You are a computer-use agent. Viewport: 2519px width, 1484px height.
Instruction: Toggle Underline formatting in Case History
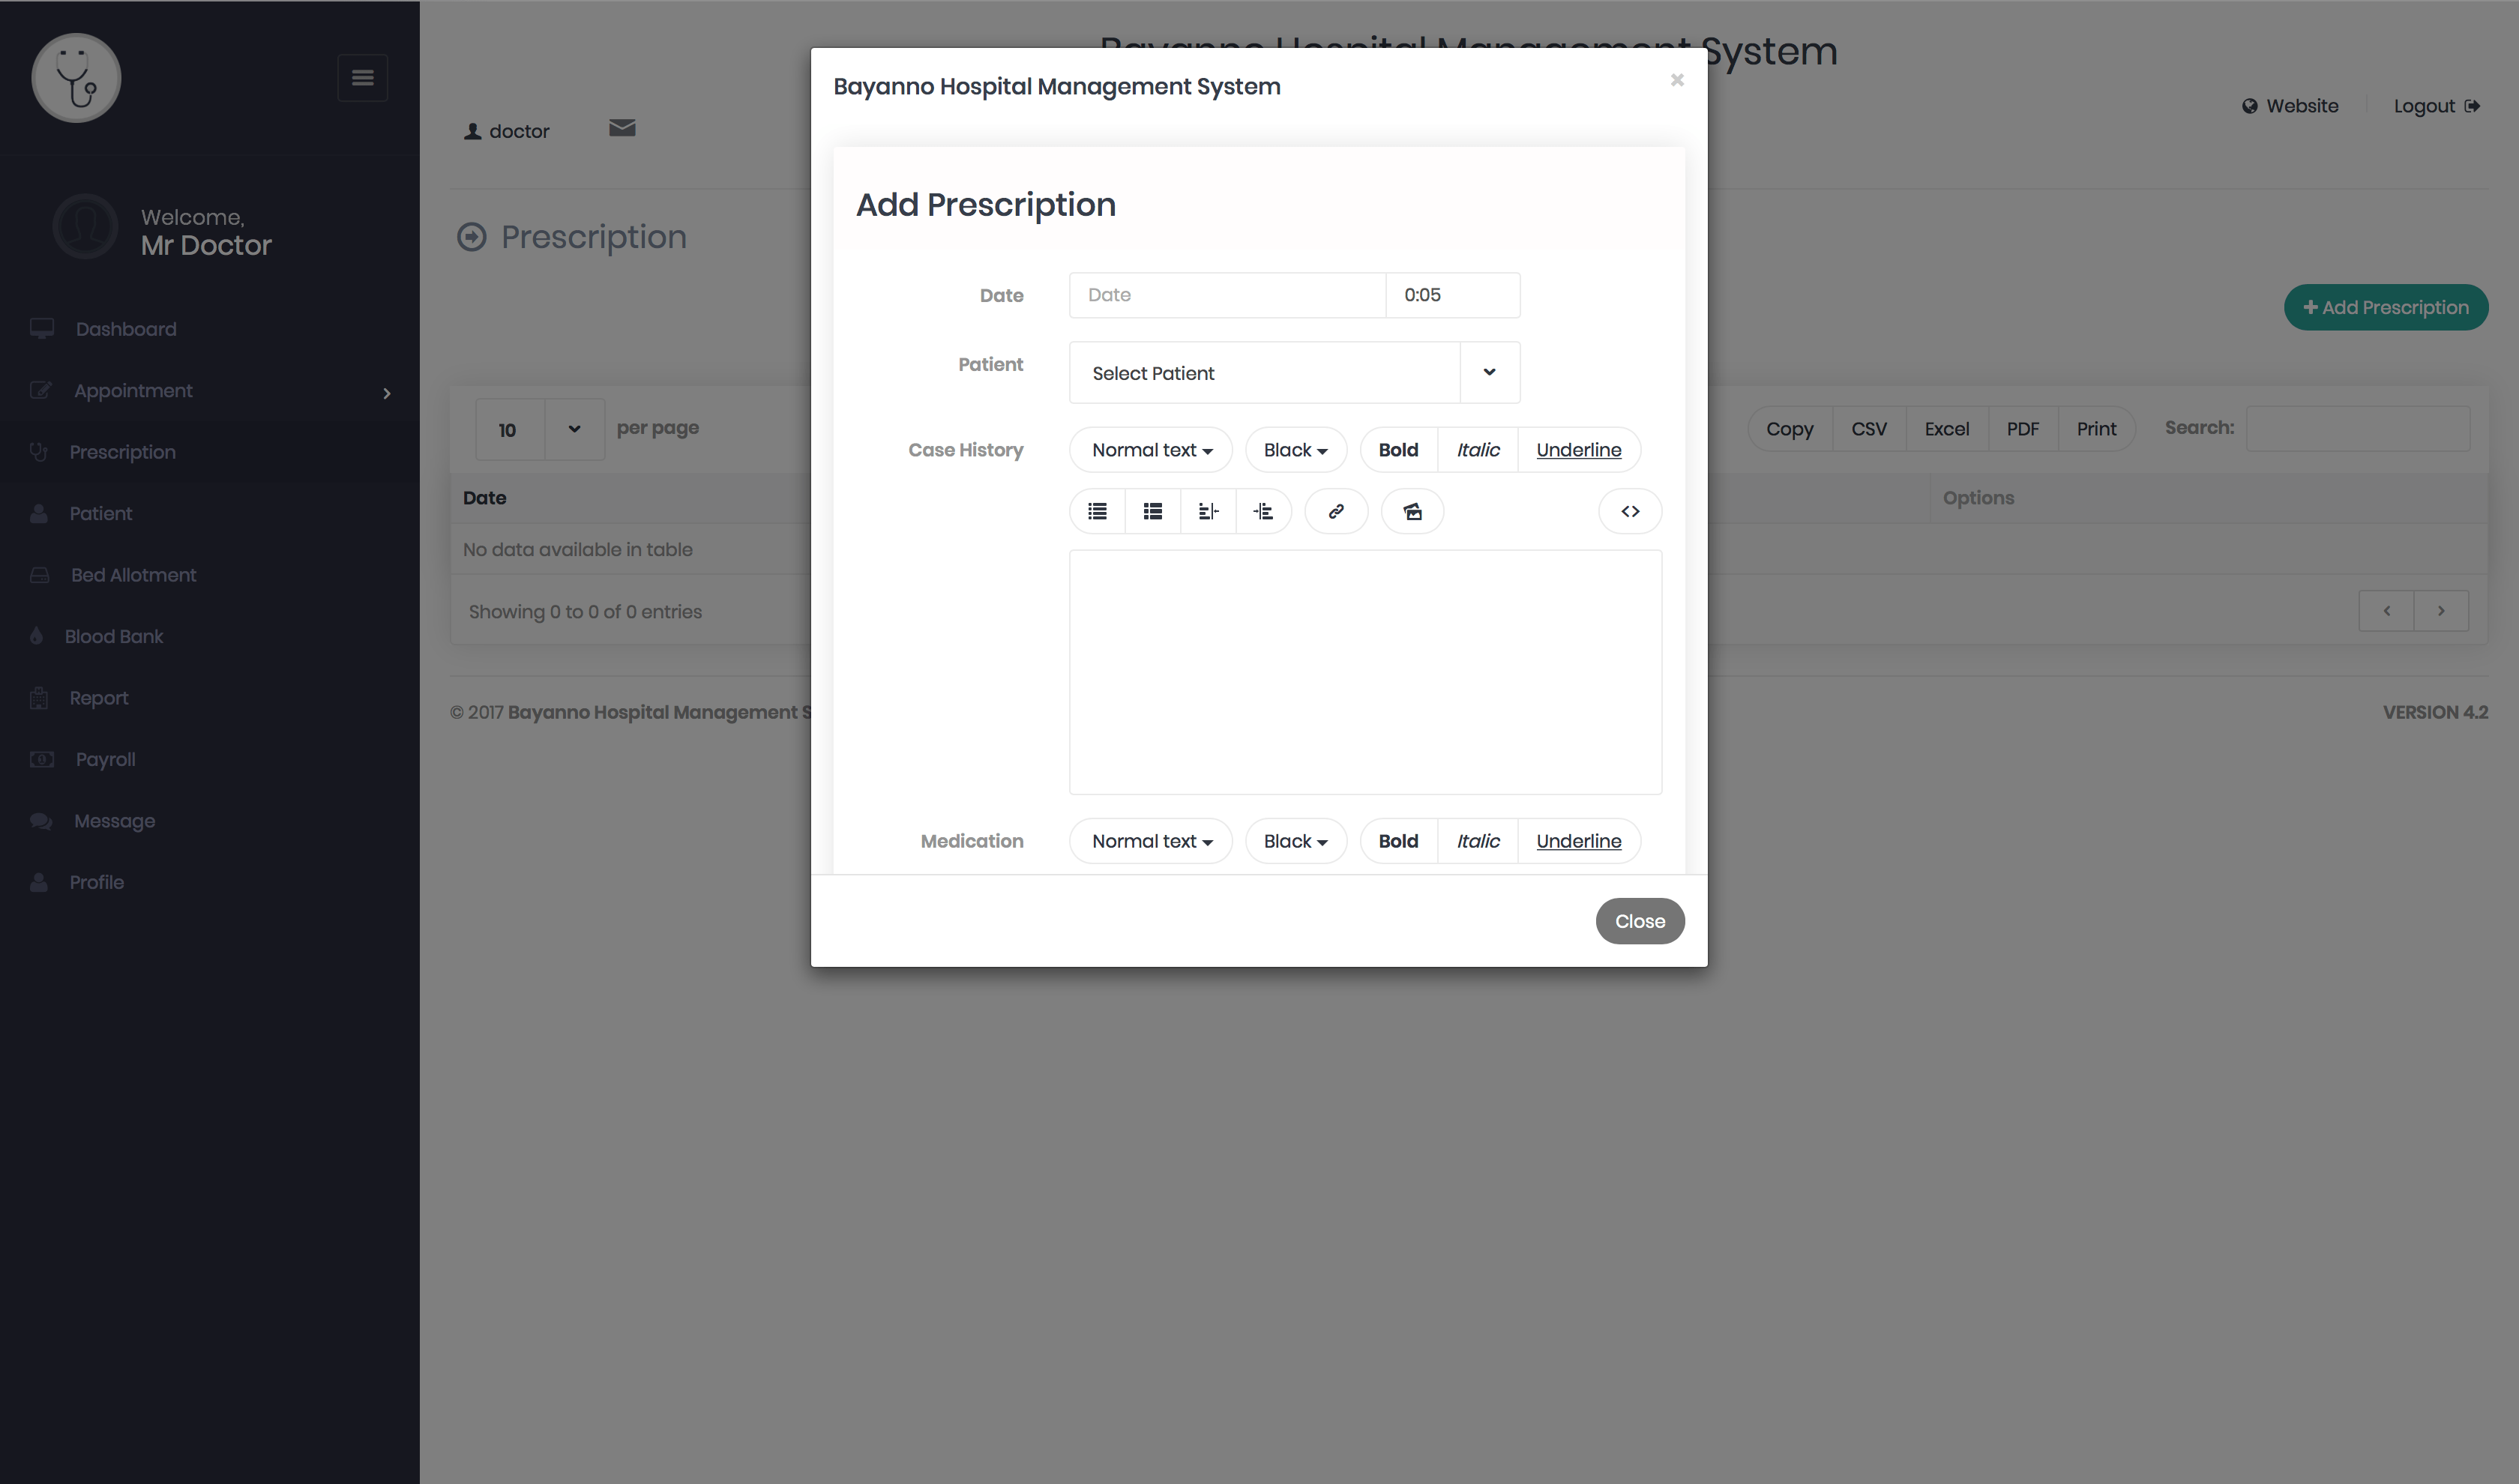click(x=1577, y=449)
